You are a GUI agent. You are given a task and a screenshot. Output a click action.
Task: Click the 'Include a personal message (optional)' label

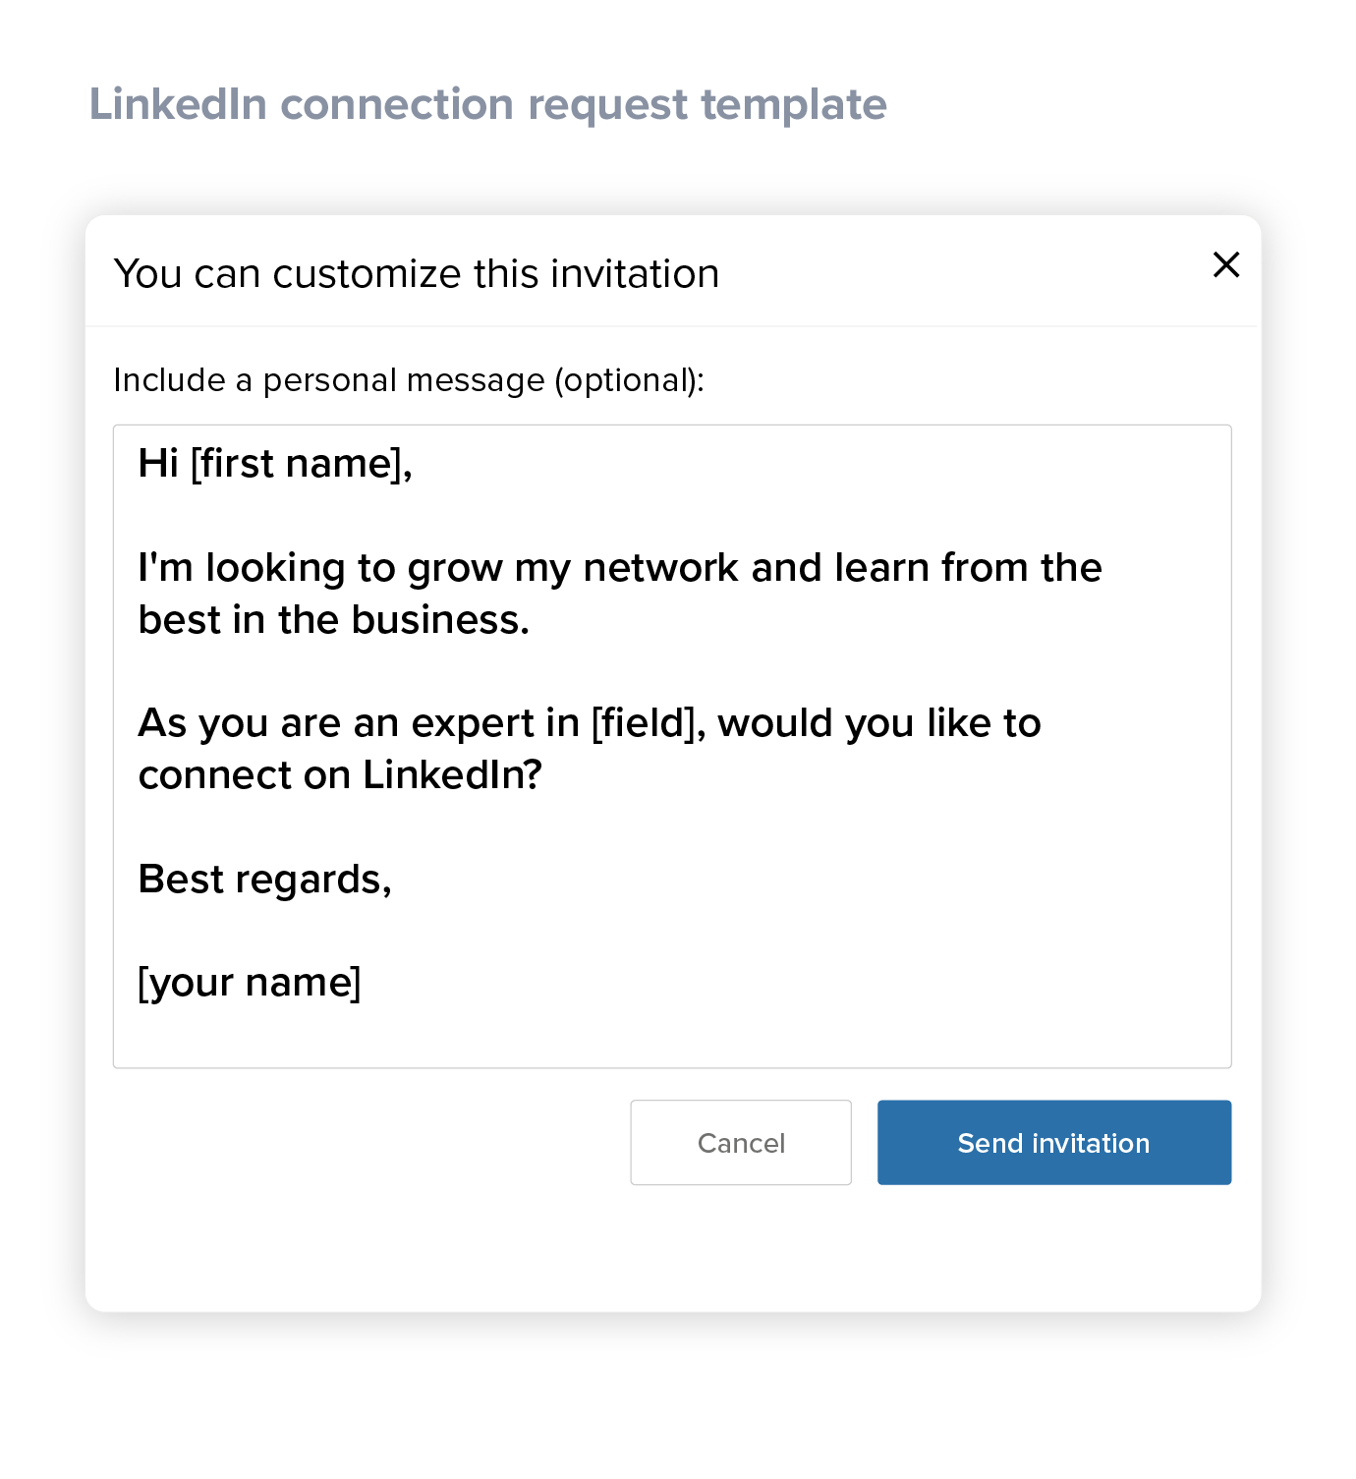pyautogui.click(x=409, y=380)
